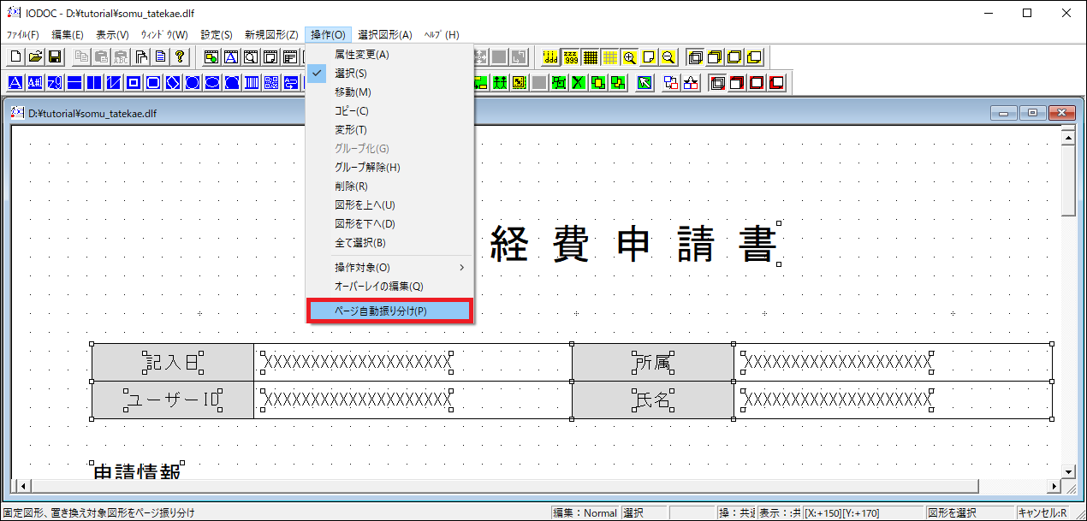The image size is (1087, 521).
Task: Open the 選択図形(A) menu
Action: 385,35
